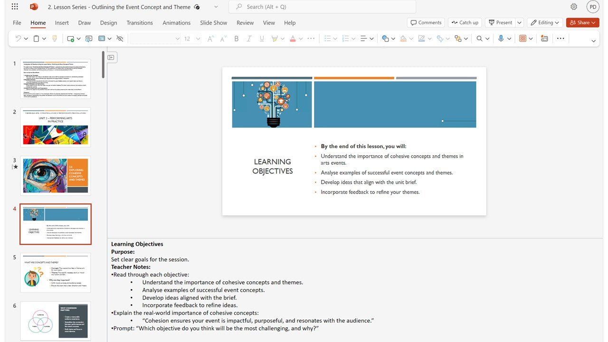608x342 pixels.
Task: Switch to the Slide Show tab
Action: pyautogui.click(x=213, y=23)
